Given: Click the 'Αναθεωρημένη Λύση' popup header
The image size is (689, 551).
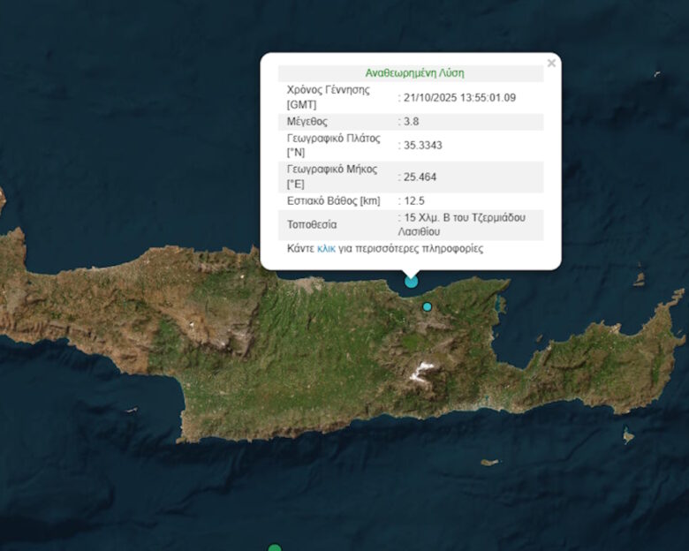Looking at the screenshot, I should point(414,73).
